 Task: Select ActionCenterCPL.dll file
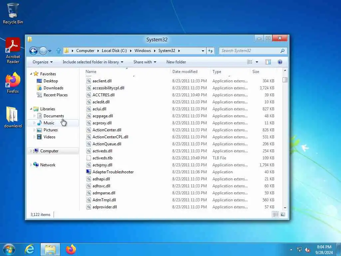tap(110, 137)
